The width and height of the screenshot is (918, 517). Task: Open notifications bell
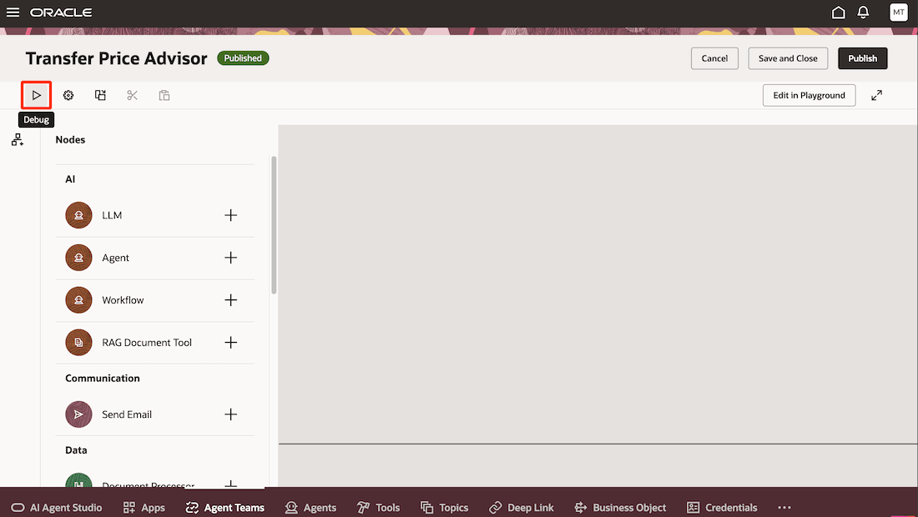click(863, 13)
